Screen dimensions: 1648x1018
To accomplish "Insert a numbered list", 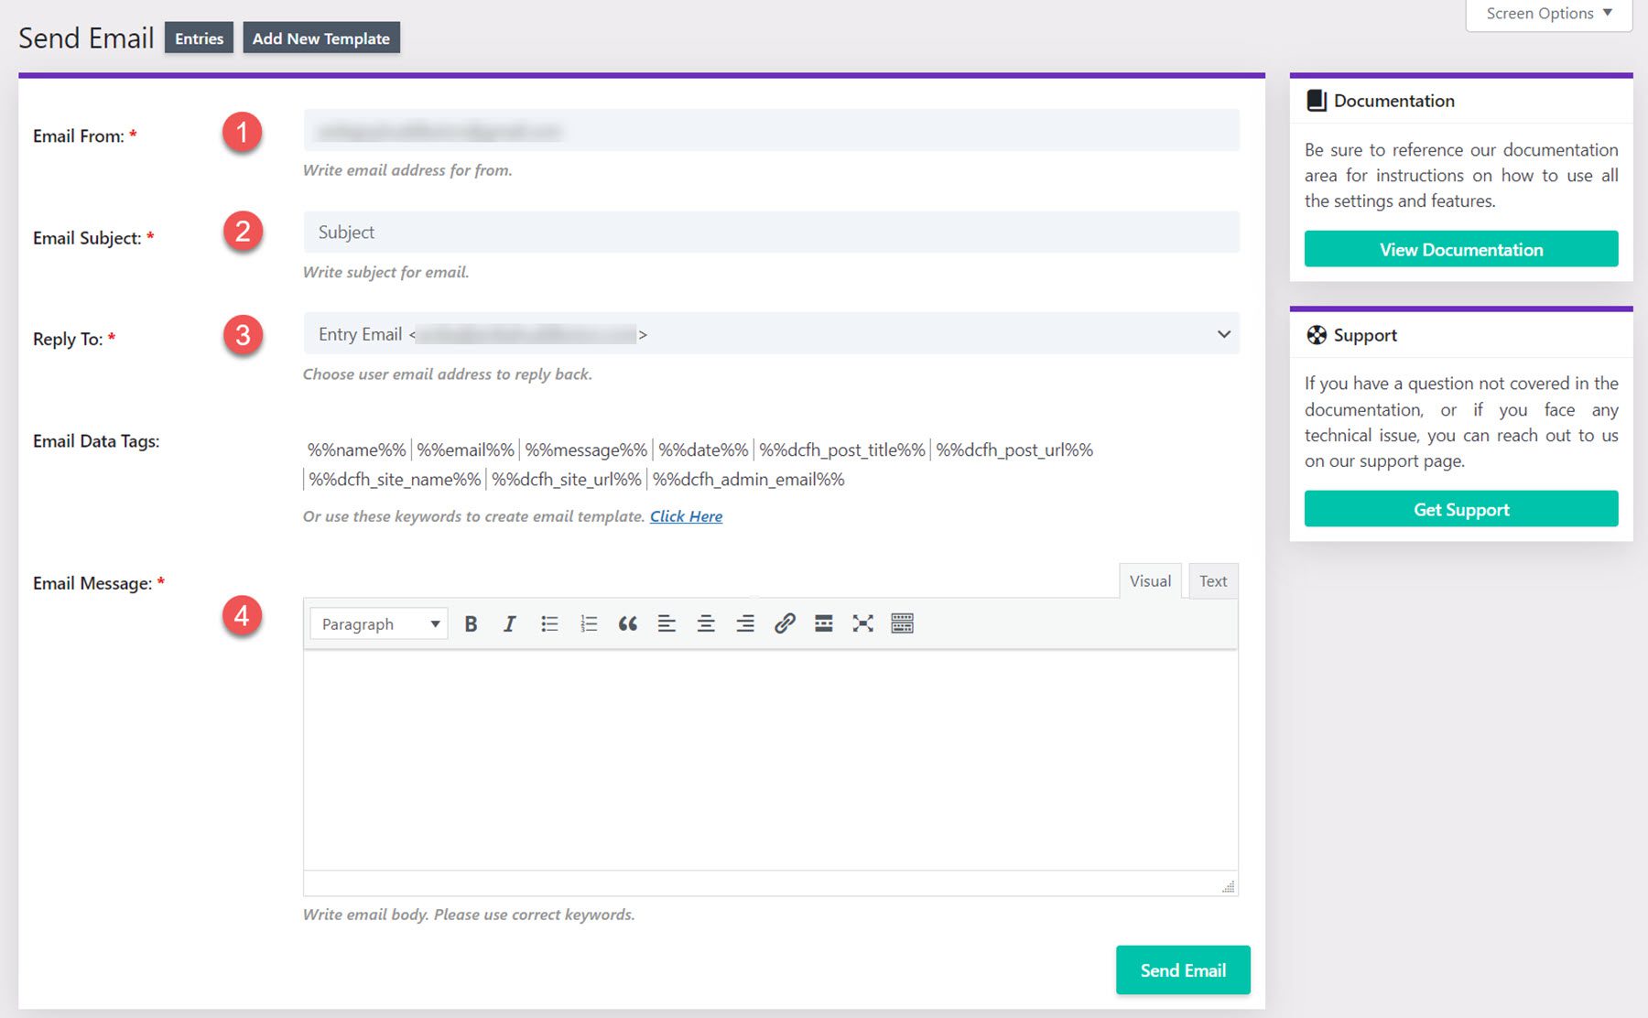I will coord(589,623).
